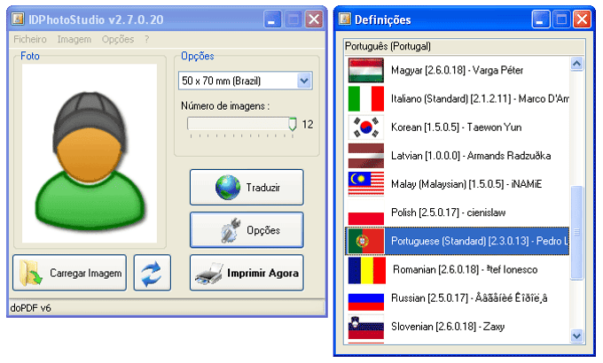Click the Malaysian flag icon
Screen dimensions: 603x363
coord(365,184)
